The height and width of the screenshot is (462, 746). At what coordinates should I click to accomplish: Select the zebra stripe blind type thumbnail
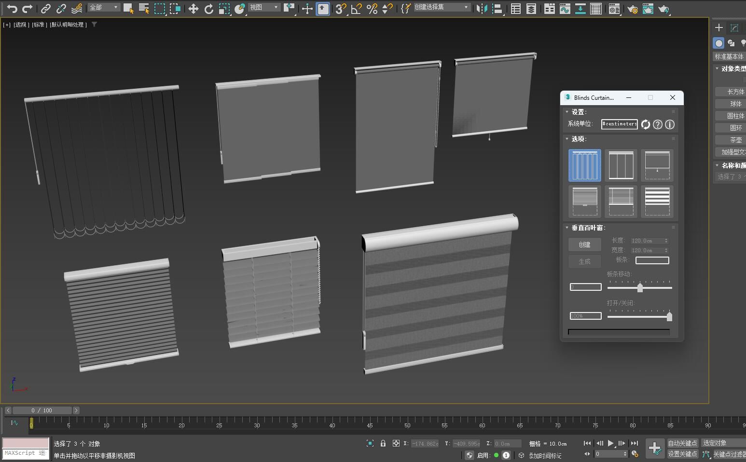click(657, 201)
